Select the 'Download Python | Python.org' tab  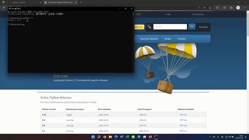(60, 2)
